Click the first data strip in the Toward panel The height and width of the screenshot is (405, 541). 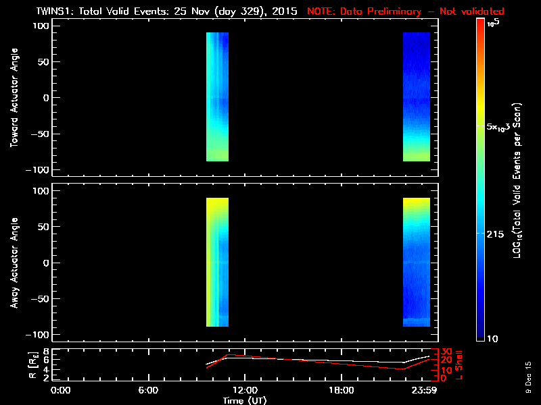coord(217,97)
